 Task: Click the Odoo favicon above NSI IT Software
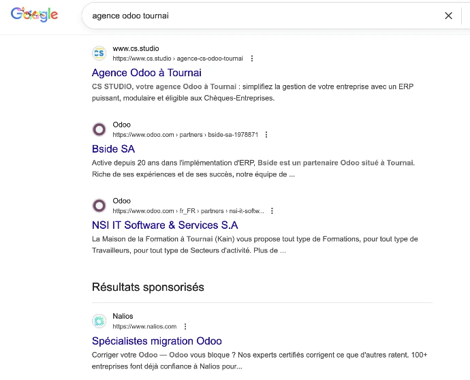tap(99, 206)
